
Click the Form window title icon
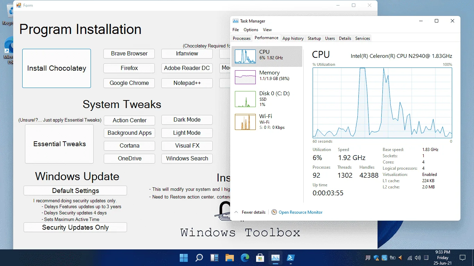click(19, 5)
